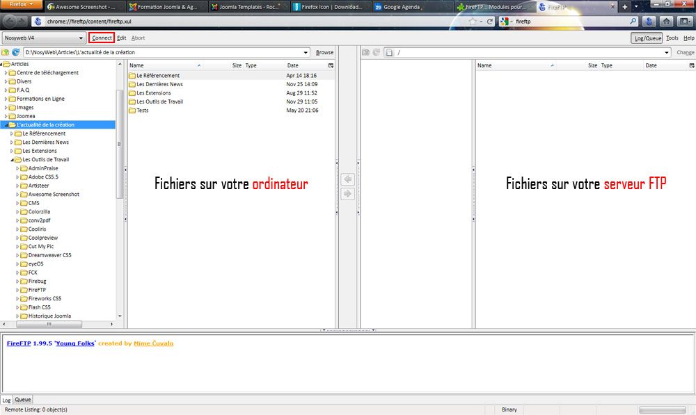Expand Centre de téléchargement tree node

click(6, 73)
